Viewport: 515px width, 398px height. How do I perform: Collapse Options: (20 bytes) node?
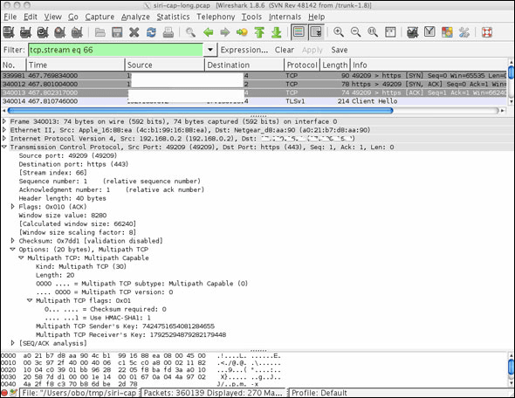click(x=13, y=250)
